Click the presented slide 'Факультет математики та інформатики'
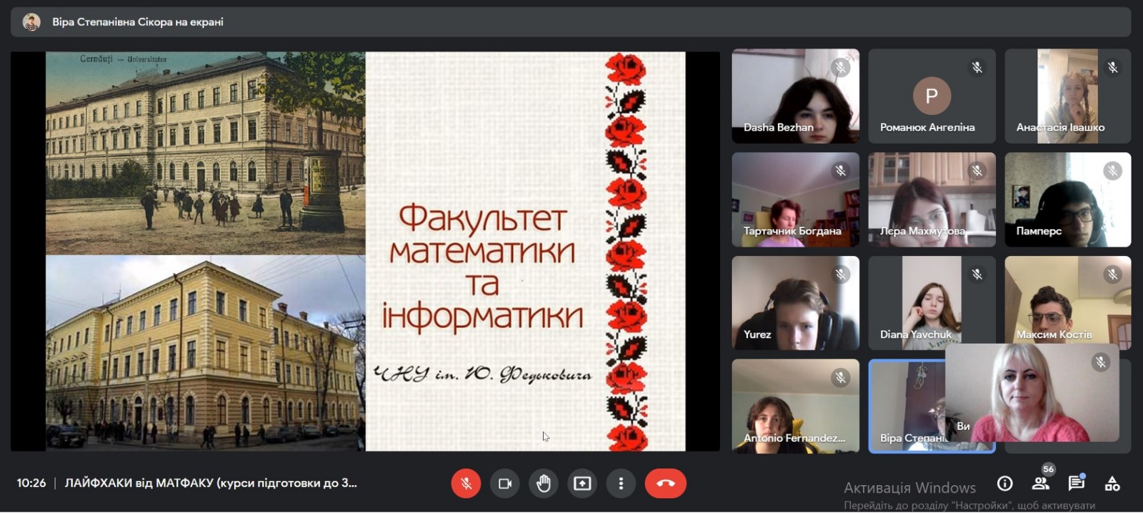This screenshot has height=513, width=1143. tap(365, 251)
